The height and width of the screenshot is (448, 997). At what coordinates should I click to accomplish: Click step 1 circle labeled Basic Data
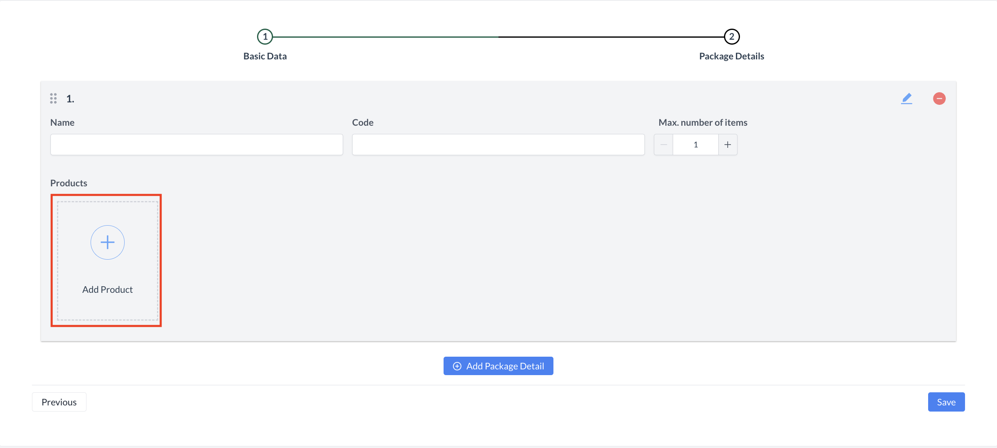265,36
